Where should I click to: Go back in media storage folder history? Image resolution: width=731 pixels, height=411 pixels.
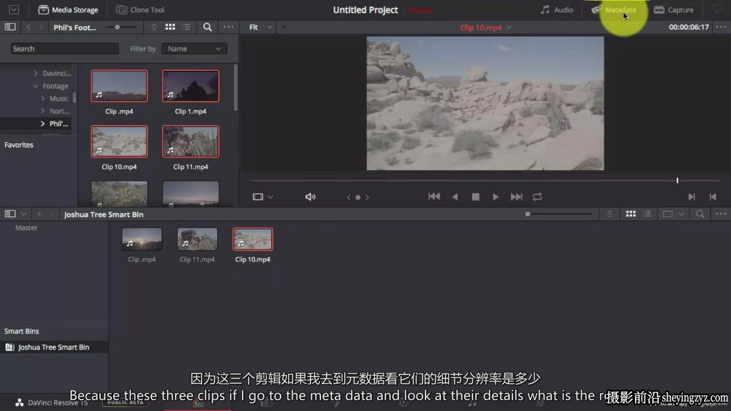pos(29,27)
